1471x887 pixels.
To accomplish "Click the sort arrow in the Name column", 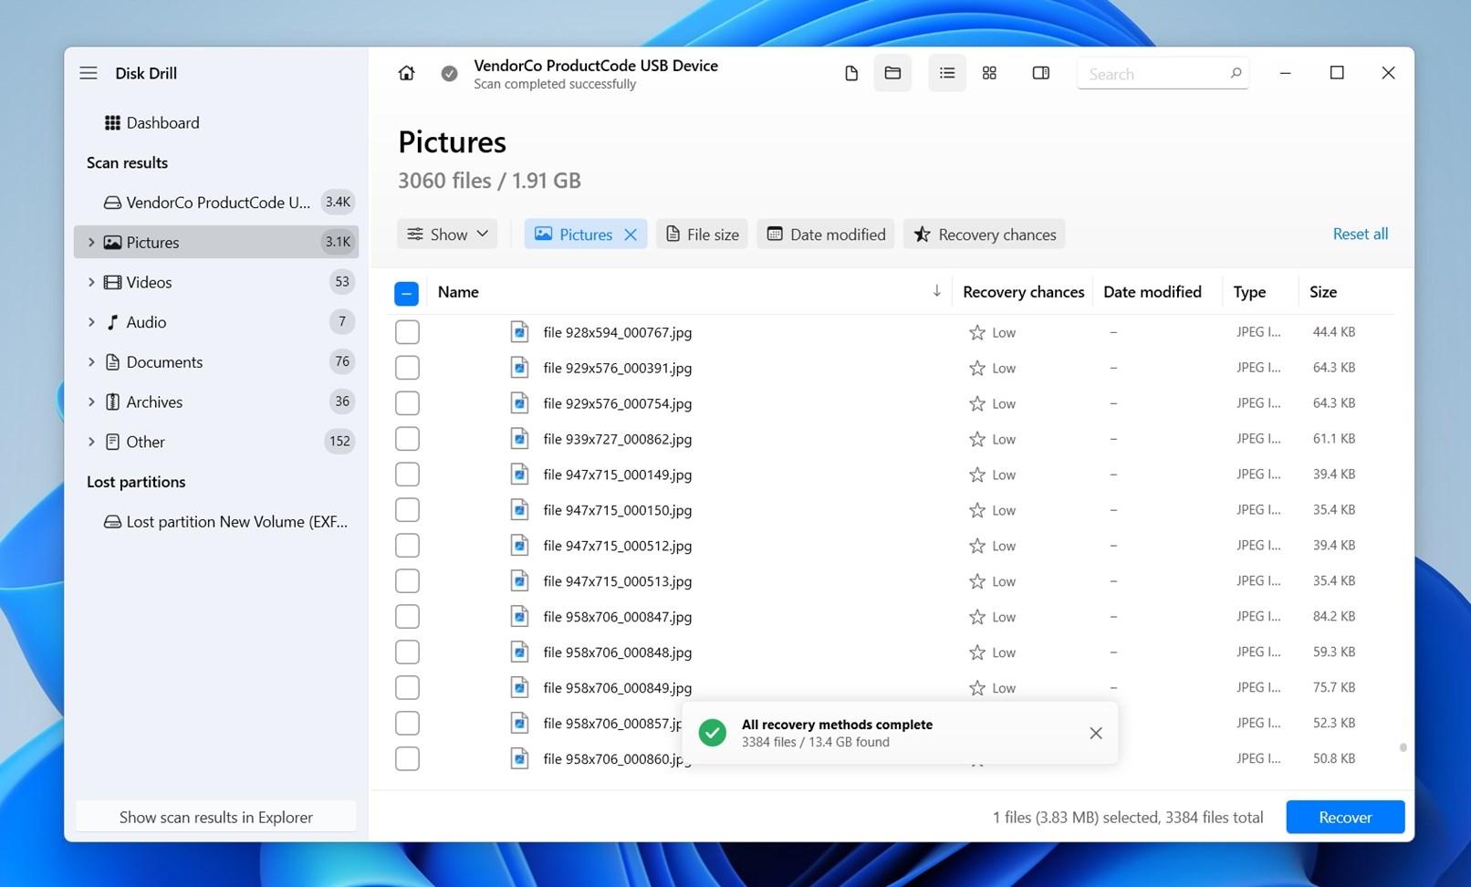I will pyautogui.click(x=936, y=291).
